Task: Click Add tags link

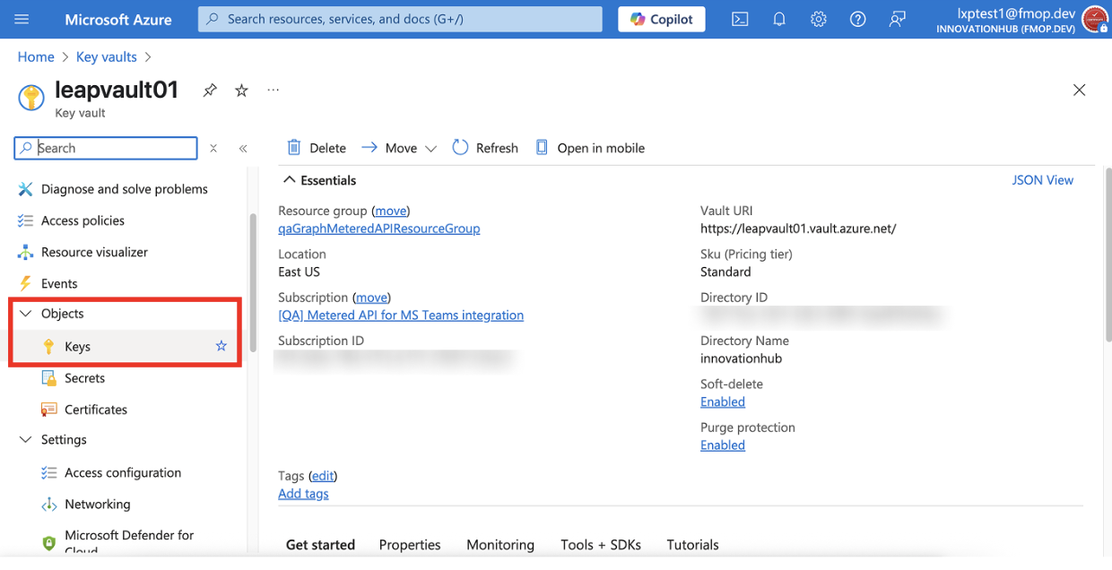Action: [x=303, y=494]
